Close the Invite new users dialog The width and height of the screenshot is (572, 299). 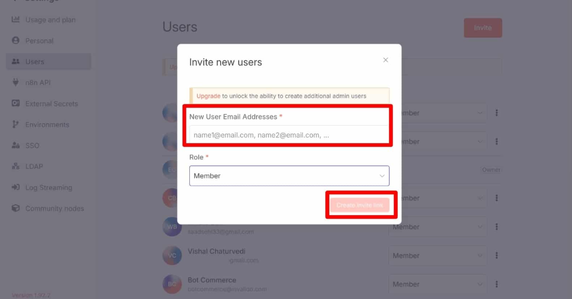(386, 60)
